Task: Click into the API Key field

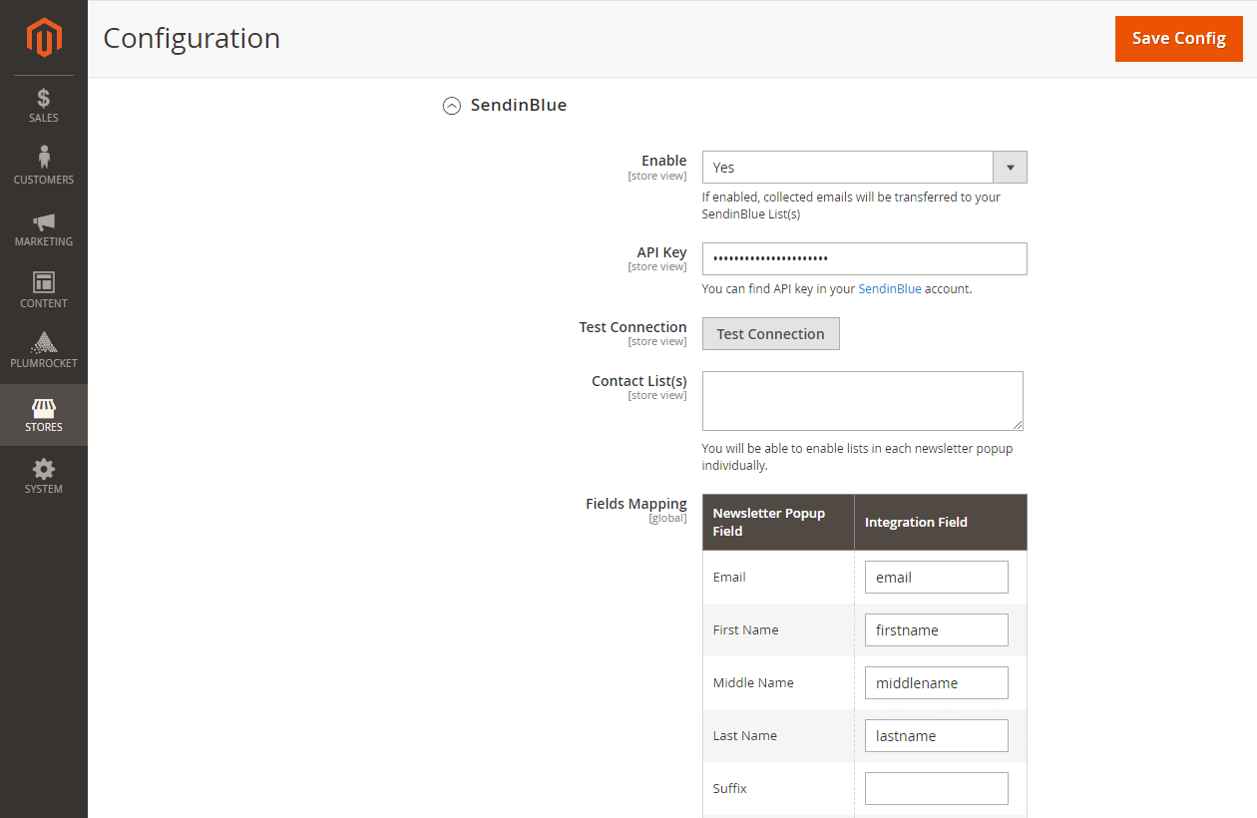Action: pyautogui.click(x=864, y=259)
